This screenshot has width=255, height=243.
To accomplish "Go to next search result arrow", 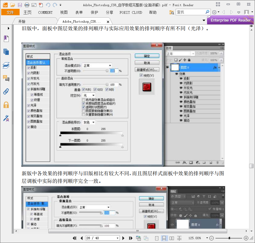I will tap(231, 12).
